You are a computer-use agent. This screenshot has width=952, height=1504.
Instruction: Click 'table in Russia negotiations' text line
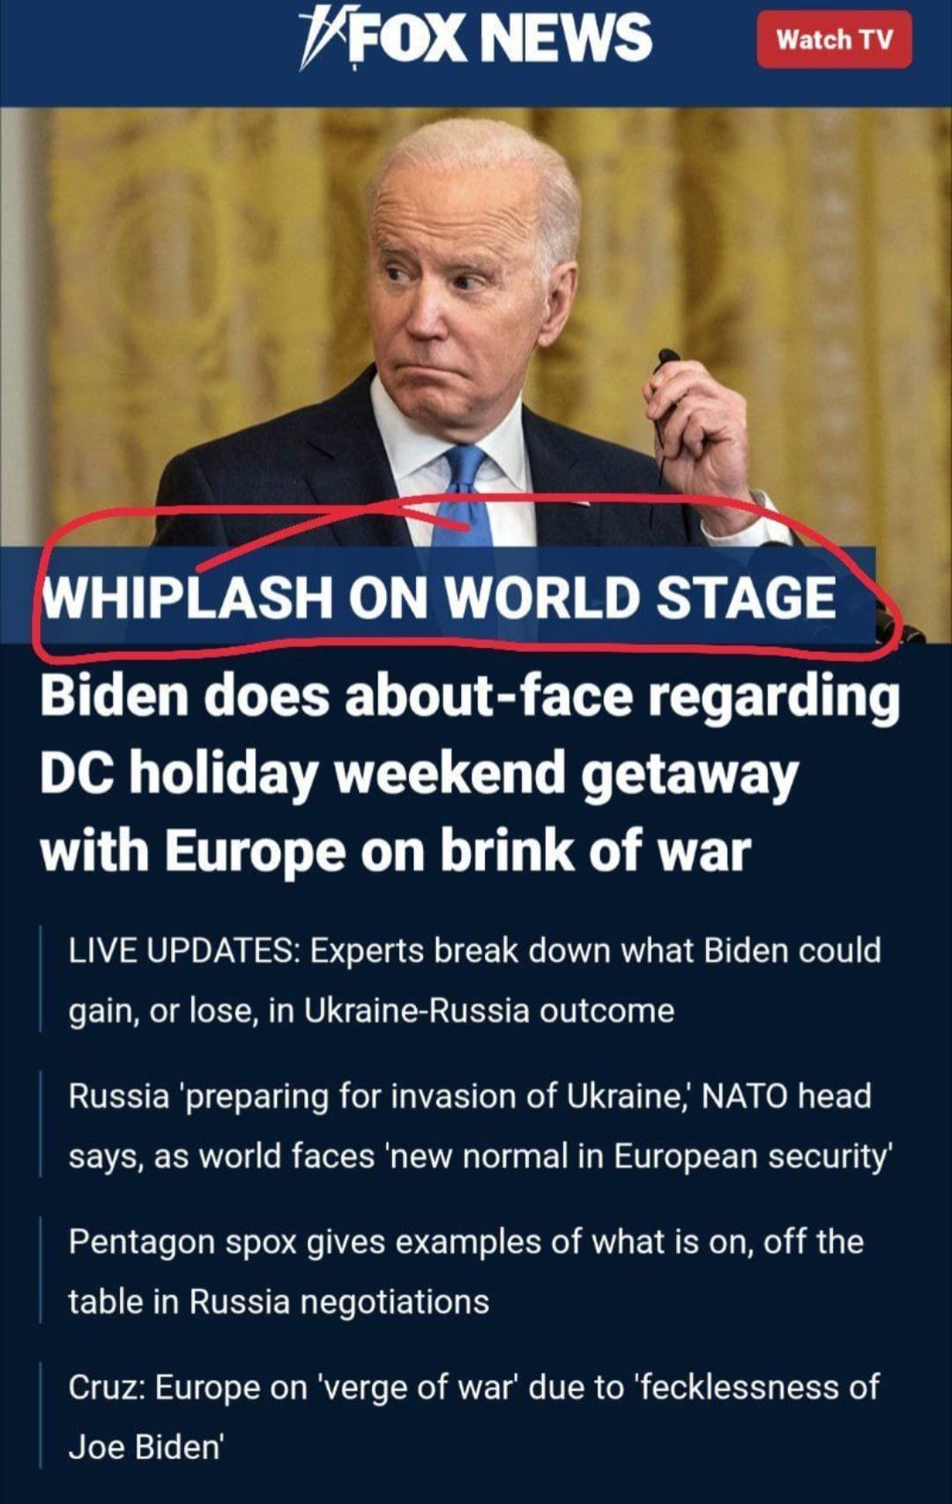(279, 1301)
